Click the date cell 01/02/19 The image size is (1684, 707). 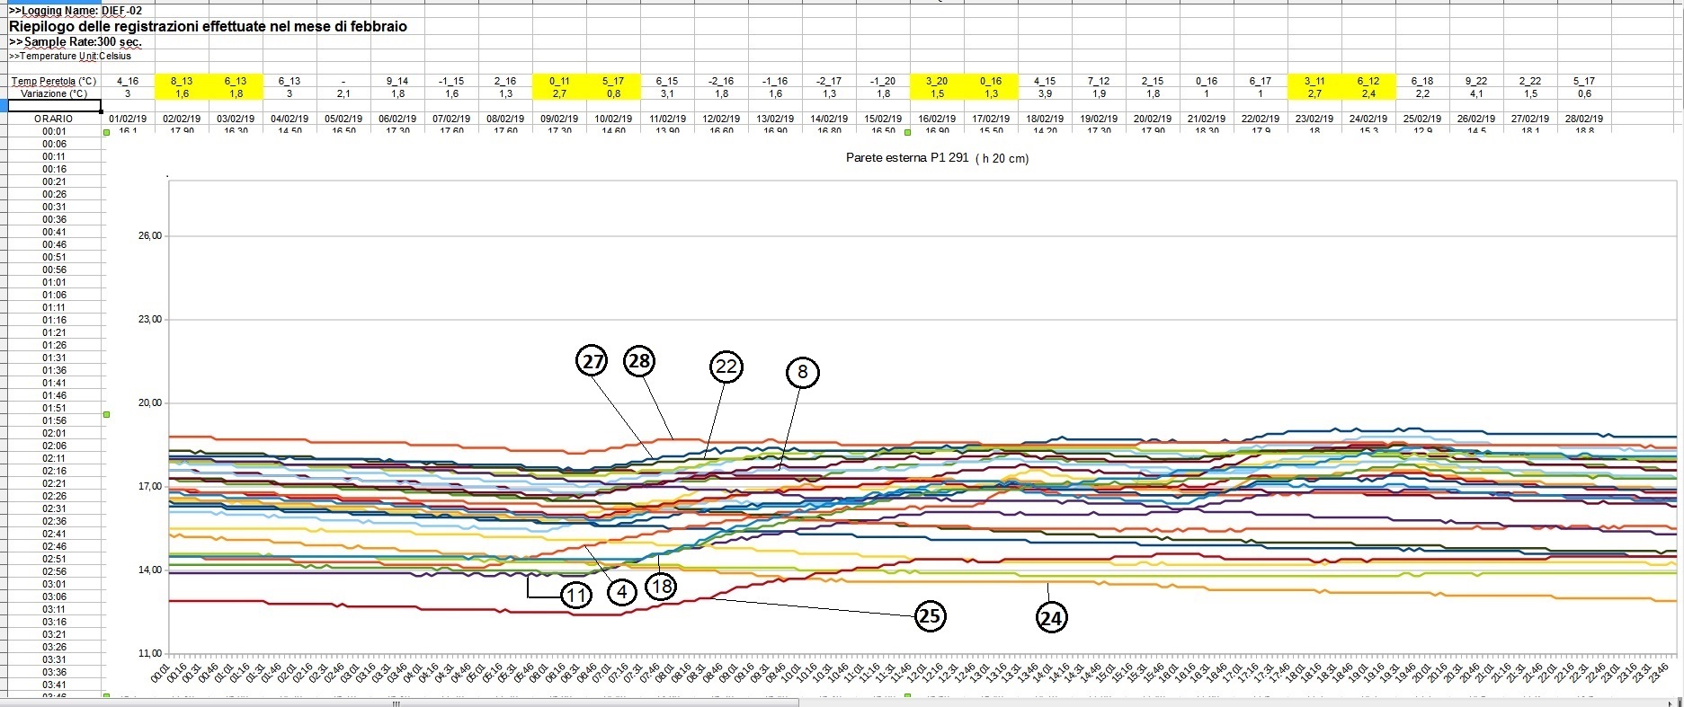click(128, 119)
